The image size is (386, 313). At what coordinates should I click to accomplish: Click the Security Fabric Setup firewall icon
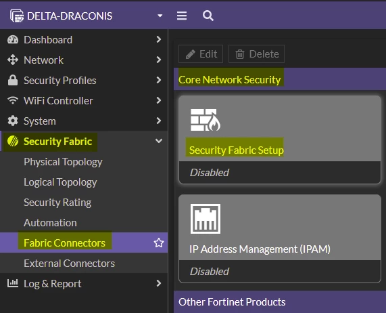[x=206, y=120]
